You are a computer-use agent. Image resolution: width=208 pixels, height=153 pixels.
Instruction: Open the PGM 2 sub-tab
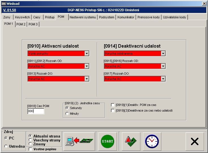tap(21, 24)
